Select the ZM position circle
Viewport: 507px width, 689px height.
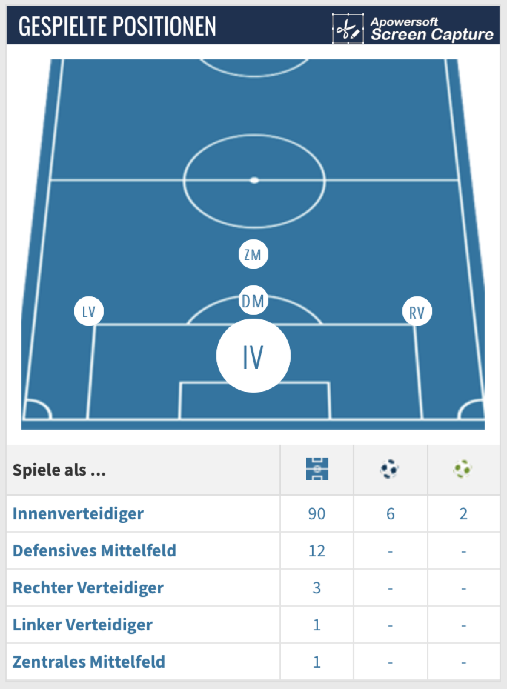[253, 254]
